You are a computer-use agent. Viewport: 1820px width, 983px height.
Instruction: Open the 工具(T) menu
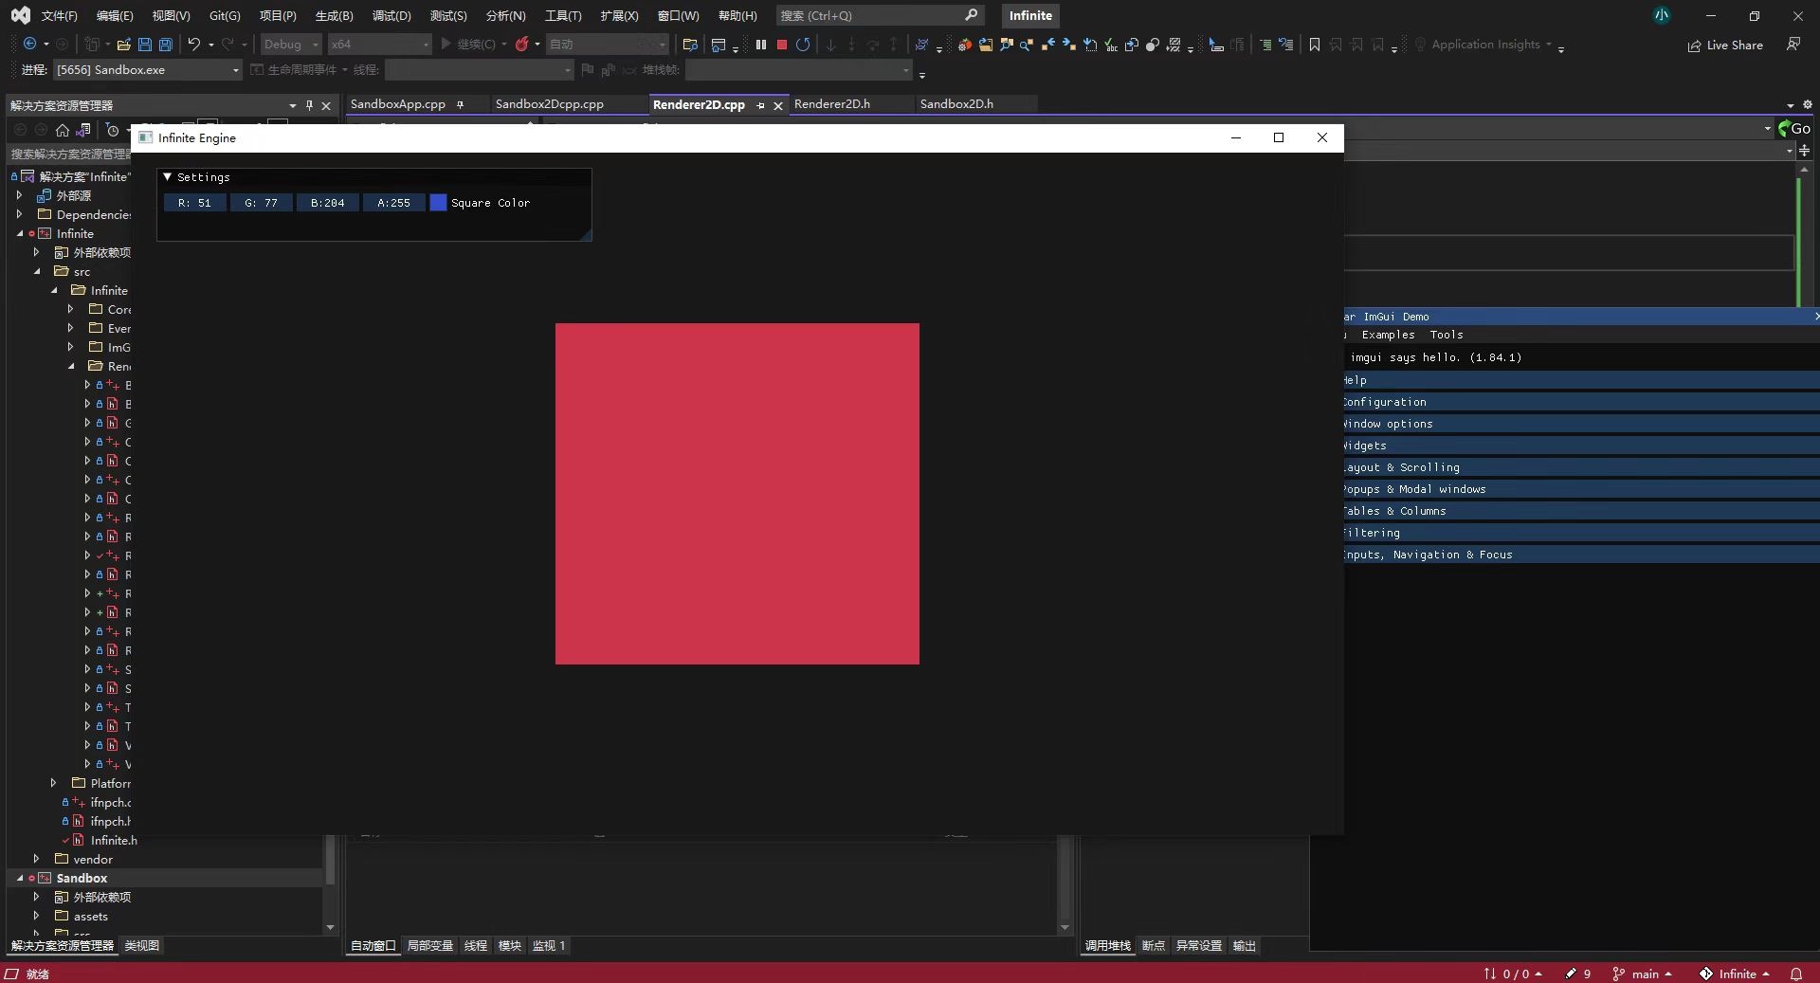tap(563, 15)
